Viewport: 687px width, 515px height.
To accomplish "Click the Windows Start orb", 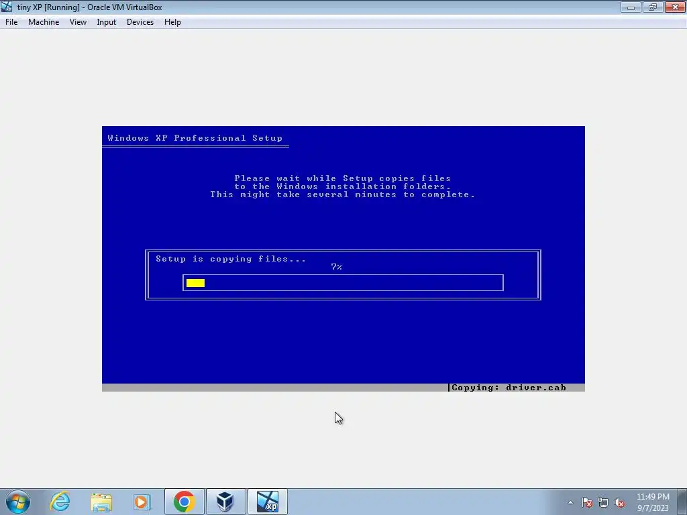I will [x=18, y=502].
